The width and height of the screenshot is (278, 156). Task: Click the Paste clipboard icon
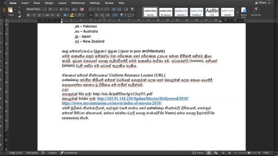tap(10, 10)
